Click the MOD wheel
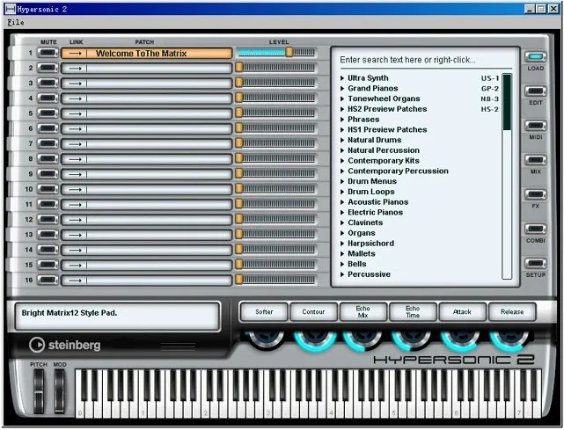This screenshot has width=564, height=430. click(59, 391)
